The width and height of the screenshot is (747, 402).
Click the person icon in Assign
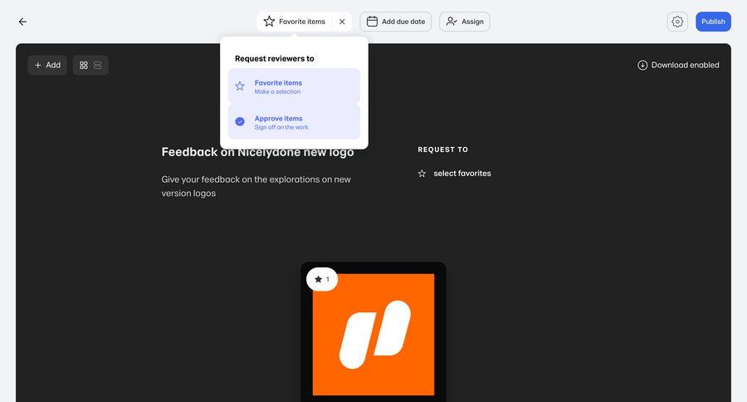[452, 22]
